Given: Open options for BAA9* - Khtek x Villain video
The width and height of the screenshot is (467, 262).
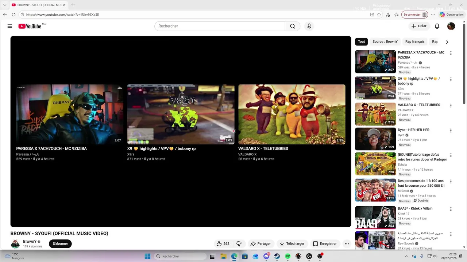Looking at the screenshot, I should coord(451,209).
